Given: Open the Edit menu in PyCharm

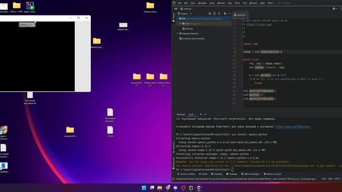Looking at the screenshot, I should pos(186,3).
